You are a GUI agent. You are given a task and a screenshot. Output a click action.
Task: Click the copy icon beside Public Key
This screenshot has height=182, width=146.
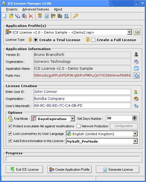136,76
